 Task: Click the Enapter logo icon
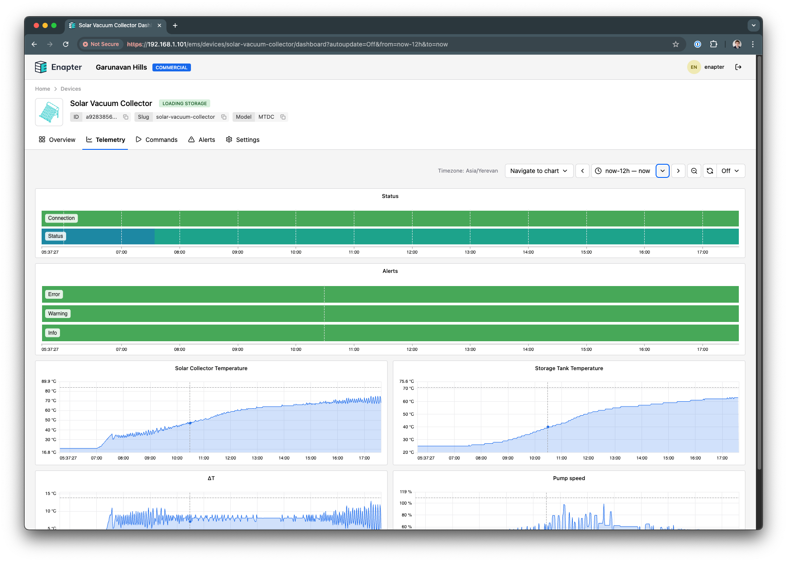pyautogui.click(x=41, y=67)
